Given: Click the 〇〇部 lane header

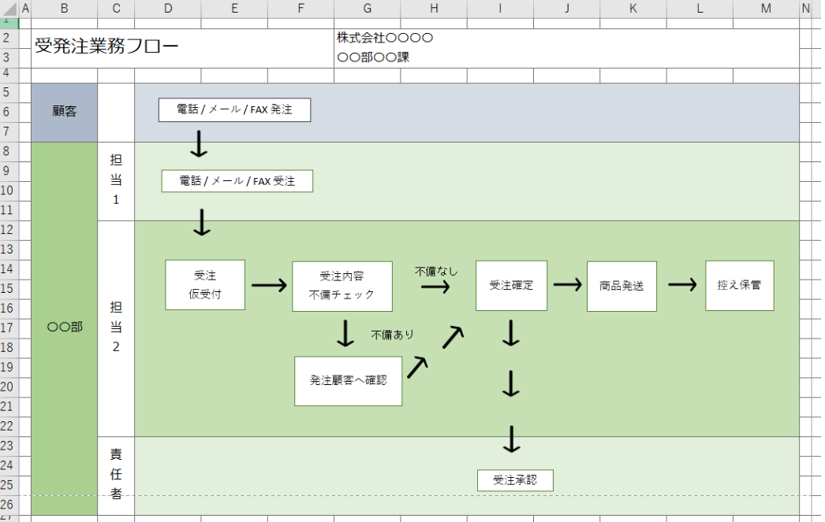Looking at the screenshot, I should [64, 328].
